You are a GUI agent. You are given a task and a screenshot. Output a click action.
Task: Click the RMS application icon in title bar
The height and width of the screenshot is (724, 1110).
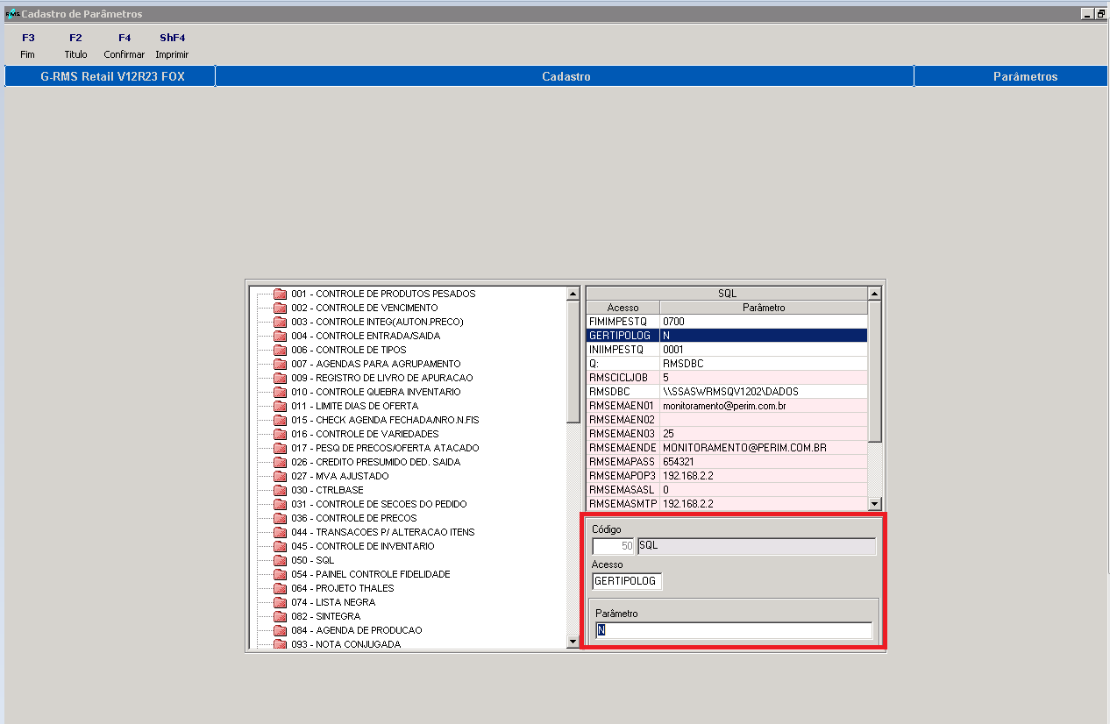click(12, 14)
